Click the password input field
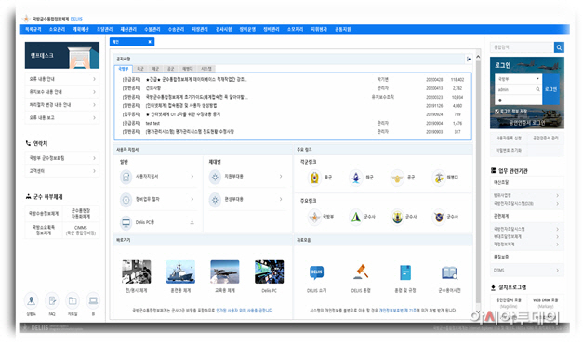583x345 pixels. click(x=518, y=100)
